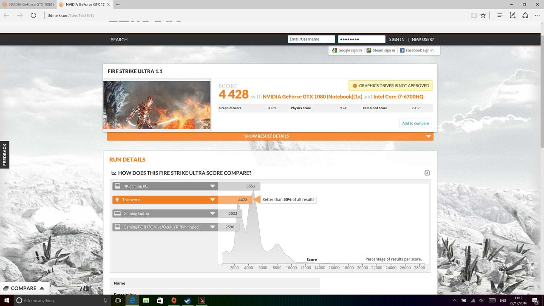Image resolution: width=544 pixels, height=306 pixels.
Task: Open the SEARCH menu item
Action: pyautogui.click(x=119, y=40)
